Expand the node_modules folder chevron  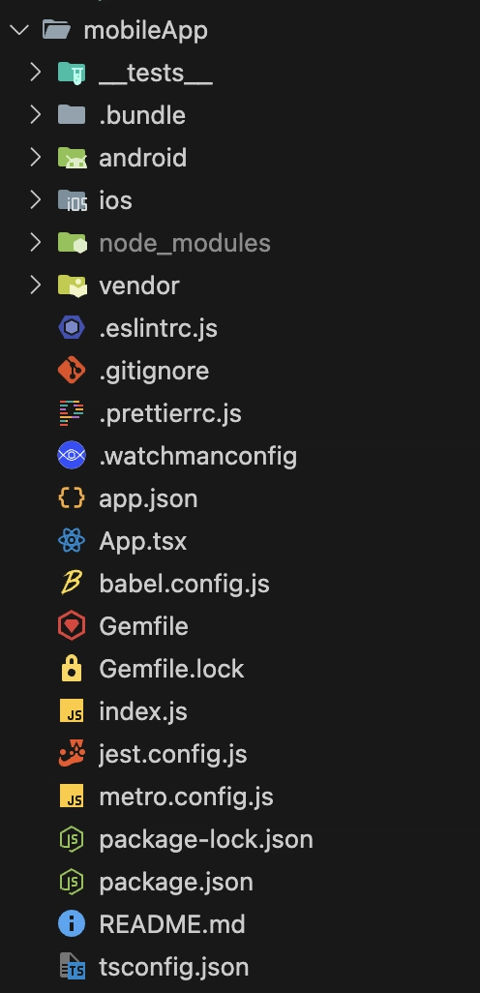point(36,243)
